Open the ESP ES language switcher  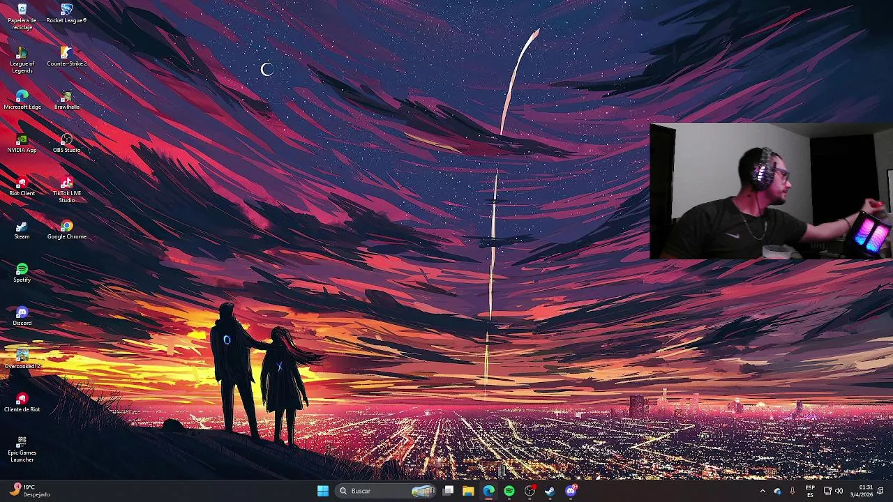[x=810, y=491]
